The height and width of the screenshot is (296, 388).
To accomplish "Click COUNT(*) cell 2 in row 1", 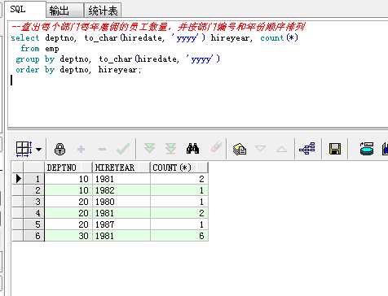I will pos(179,179).
